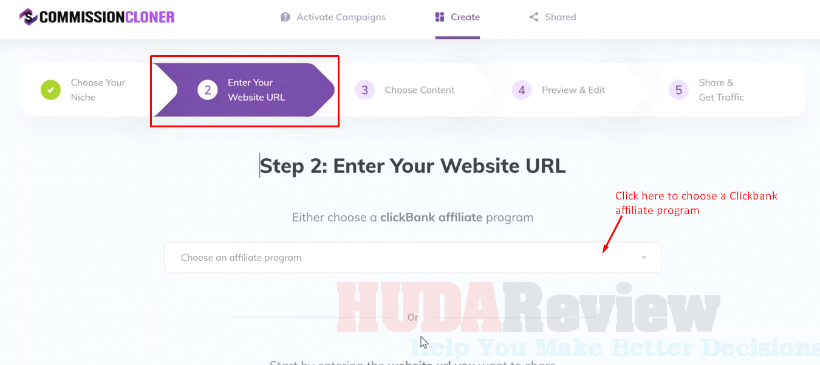
Task: Switch to the Create tab
Action: [457, 17]
